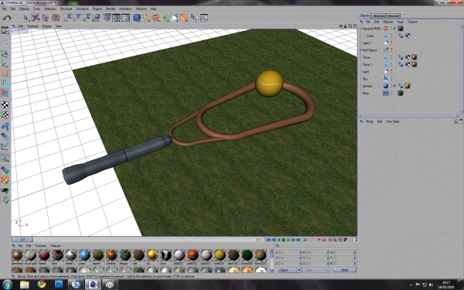The height and width of the screenshot is (290, 464).
Task: Open the Render menu
Action: point(111,9)
